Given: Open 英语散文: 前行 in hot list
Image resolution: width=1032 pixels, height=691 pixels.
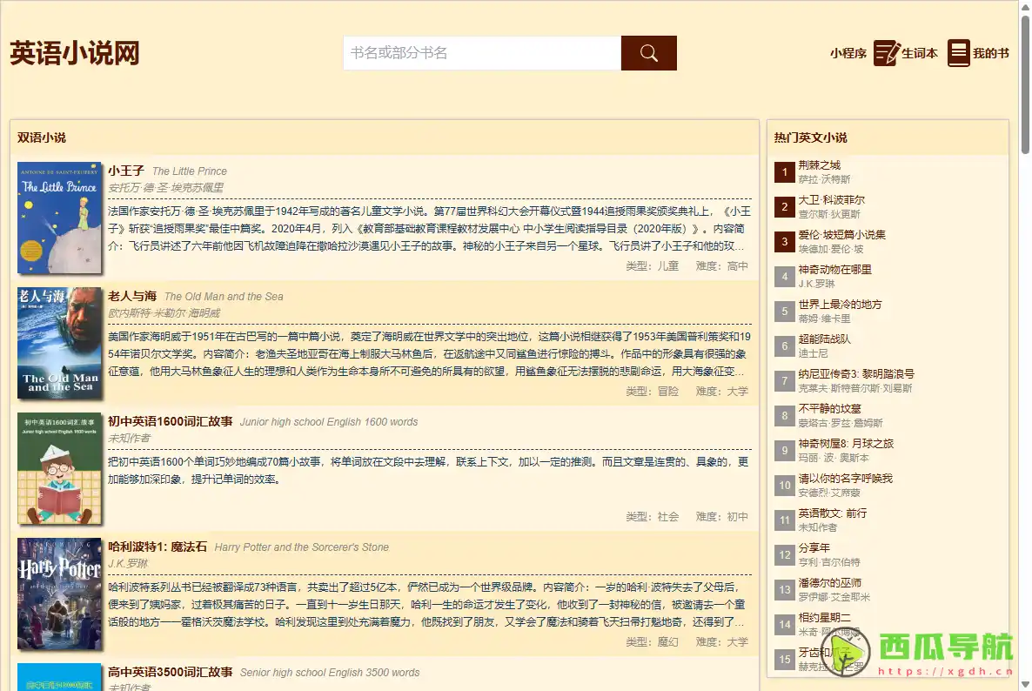Looking at the screenshot, I should (833, 513).
